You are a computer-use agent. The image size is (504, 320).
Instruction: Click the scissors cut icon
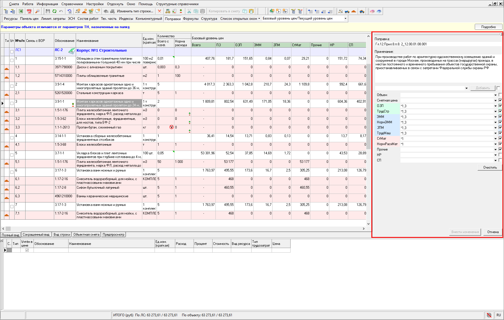click(189, 11)
